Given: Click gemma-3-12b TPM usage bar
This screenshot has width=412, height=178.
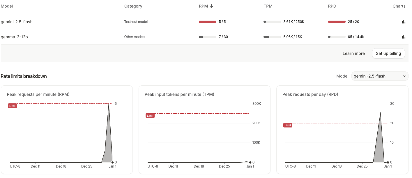Looking at the screenshot, I should (272, 37).
